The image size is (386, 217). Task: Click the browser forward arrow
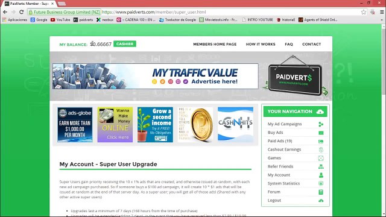click(13, 12)
